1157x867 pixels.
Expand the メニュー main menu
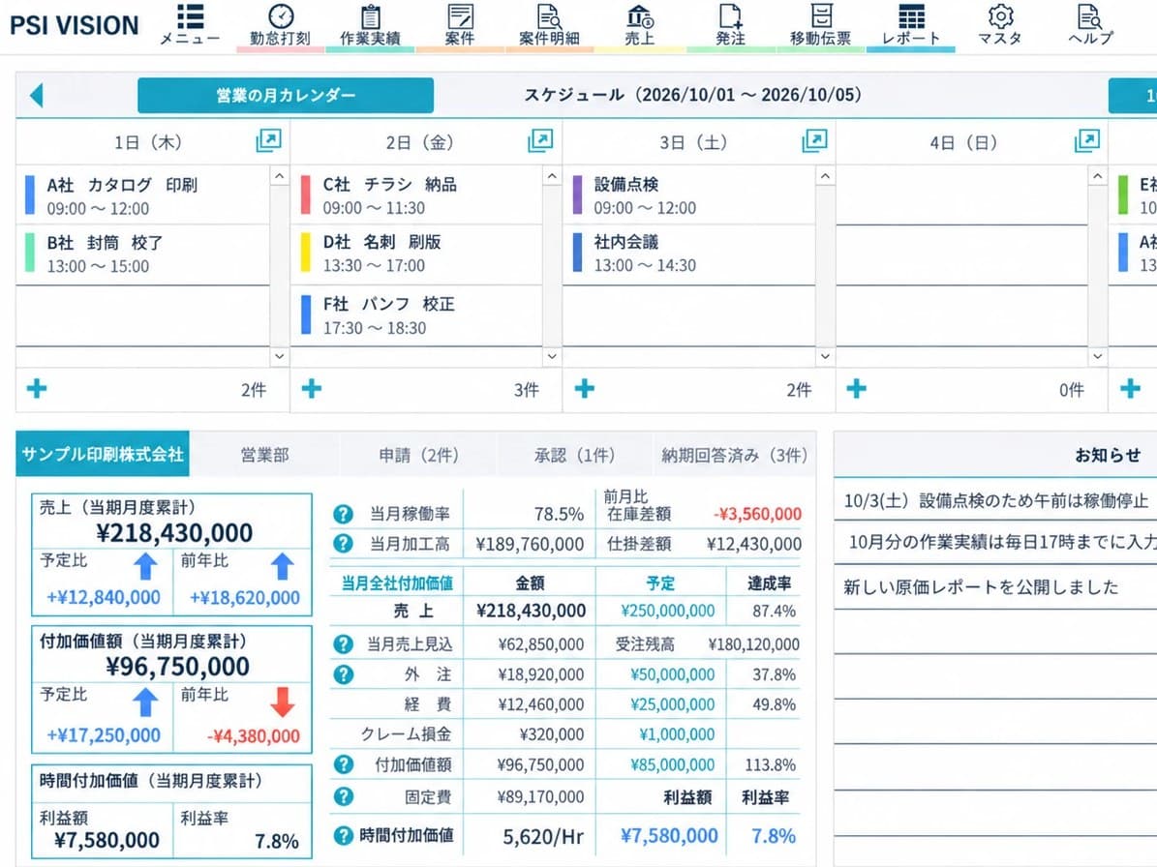coord(190,24)
